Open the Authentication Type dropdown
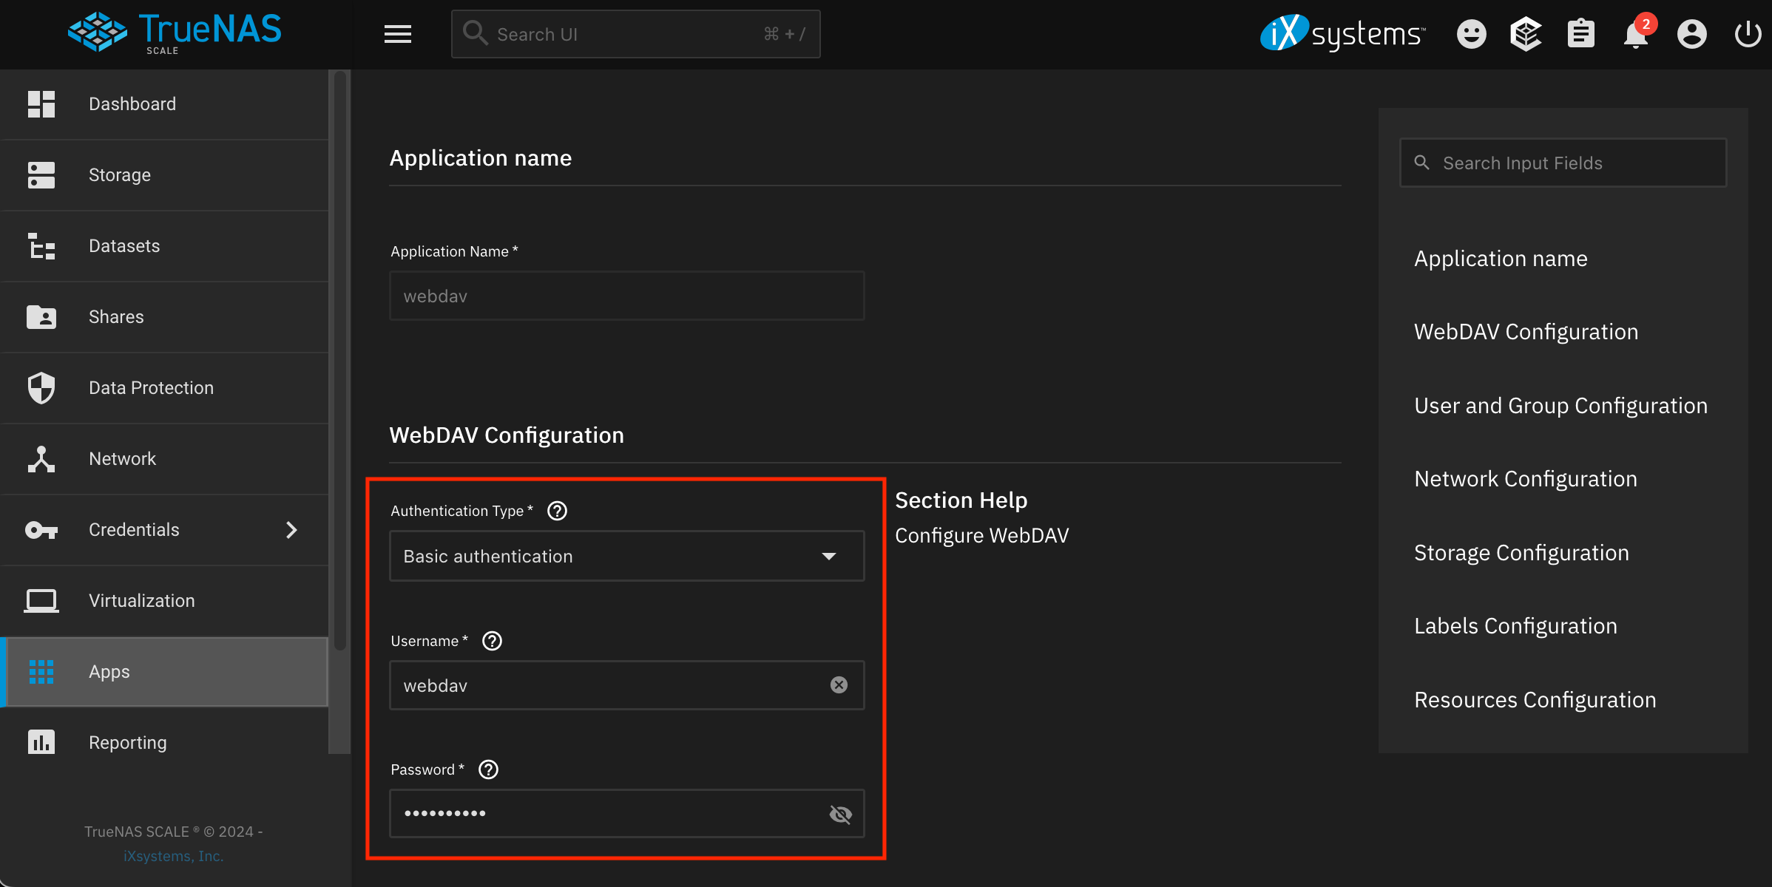Viewport: 1772px width, 887px height. tap(626, 556)
